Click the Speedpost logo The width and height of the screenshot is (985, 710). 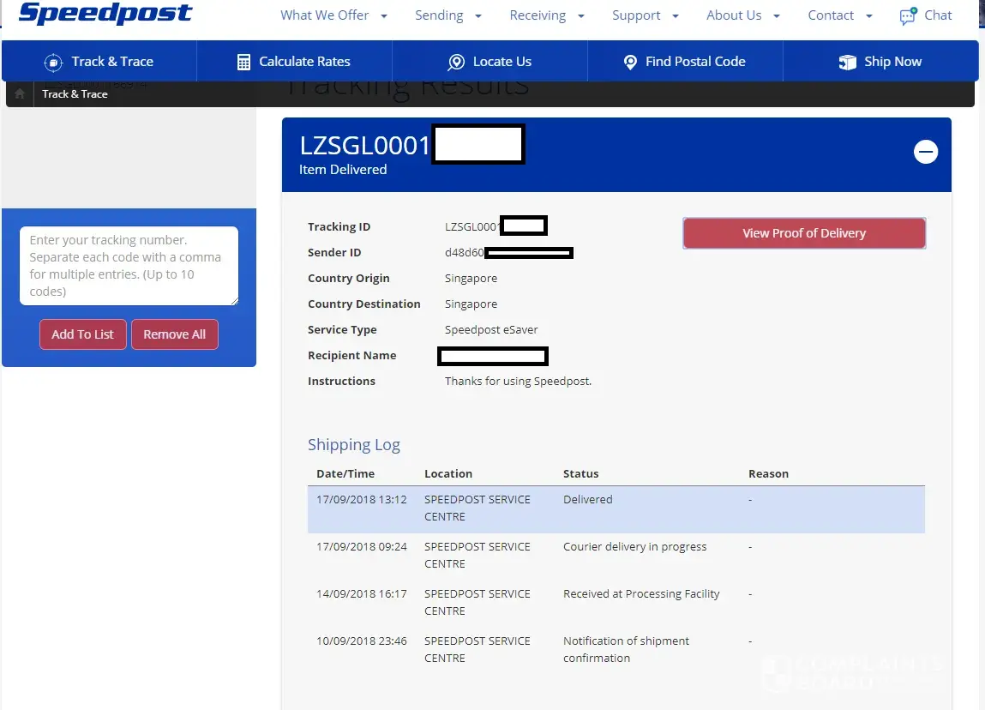105,14
